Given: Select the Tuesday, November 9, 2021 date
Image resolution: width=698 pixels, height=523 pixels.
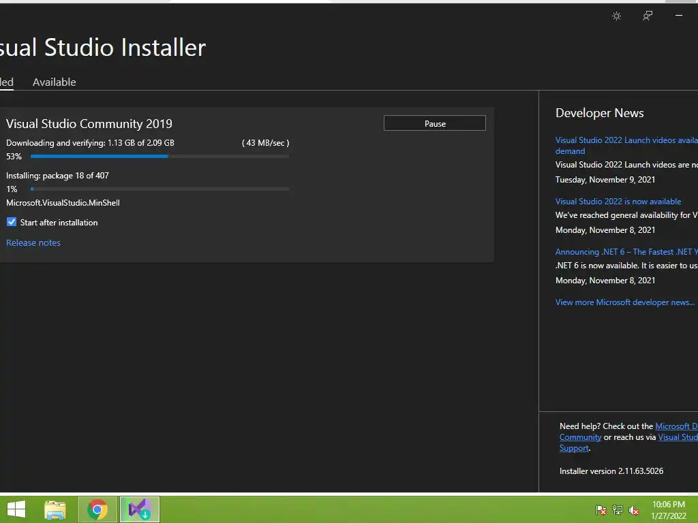Looking at the screenshot, I should point(605,180).
